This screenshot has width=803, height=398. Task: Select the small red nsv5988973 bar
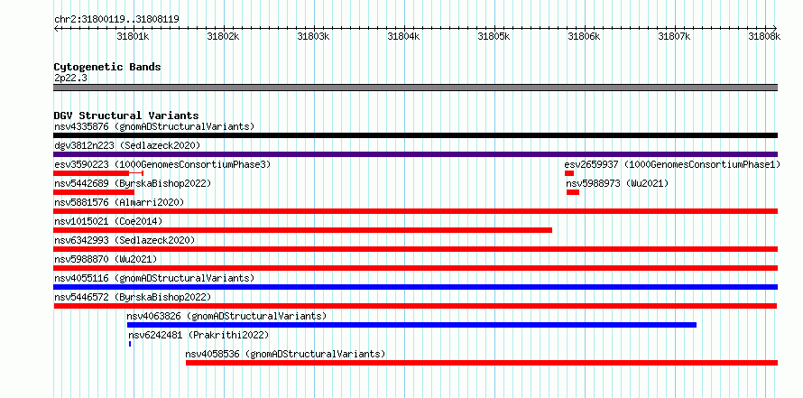(573, 192)
